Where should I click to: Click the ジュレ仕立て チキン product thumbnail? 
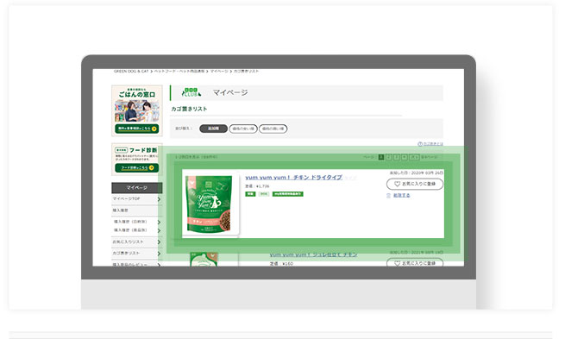204,260
